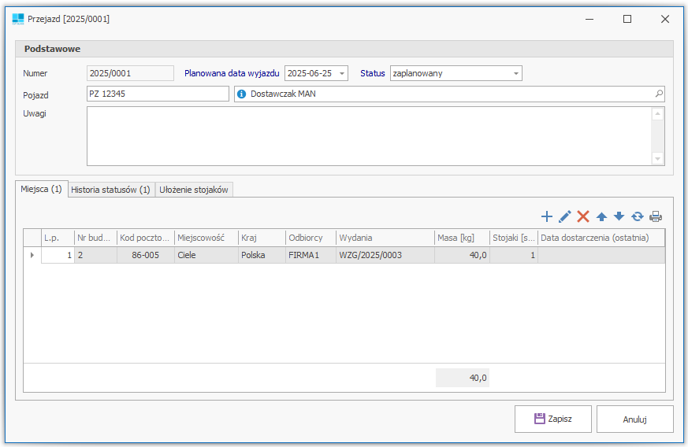The image size is (688, 447).
Task: Click into the Uwagi notes text area
Action: (369, 136)
